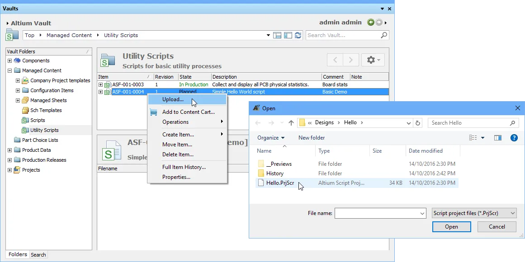
Task: Click the green back navigation arrow icon
Action: coord(371,23)
